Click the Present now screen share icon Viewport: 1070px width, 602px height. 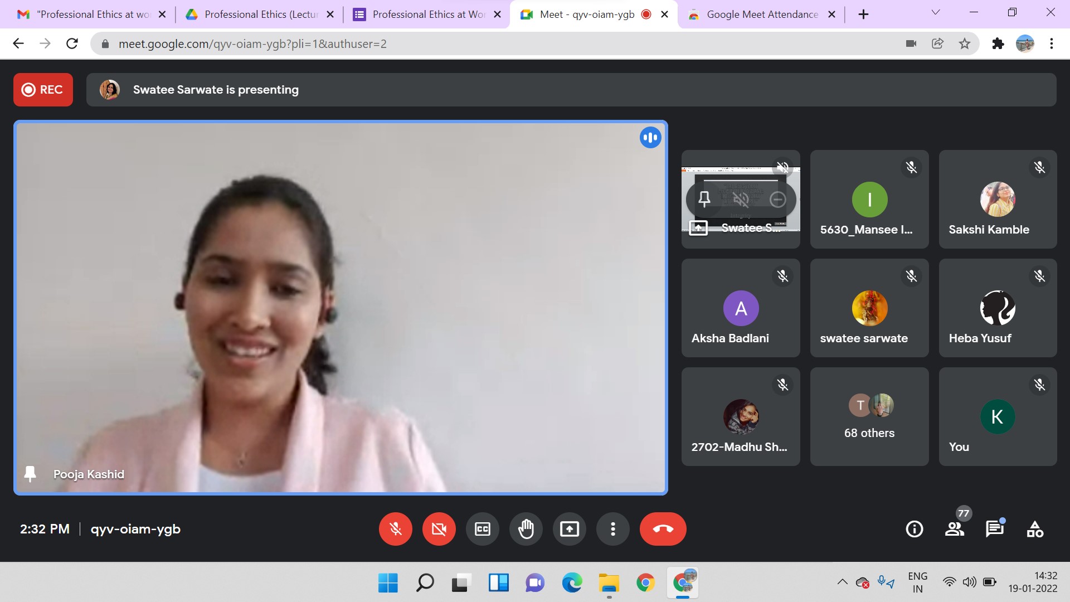point(569,529)
